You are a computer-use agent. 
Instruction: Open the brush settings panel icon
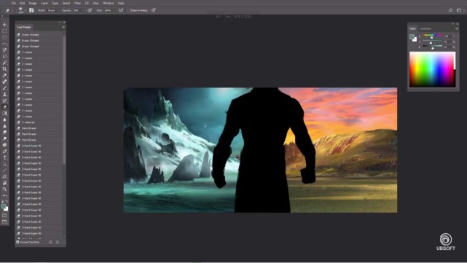tap(31, 10)
